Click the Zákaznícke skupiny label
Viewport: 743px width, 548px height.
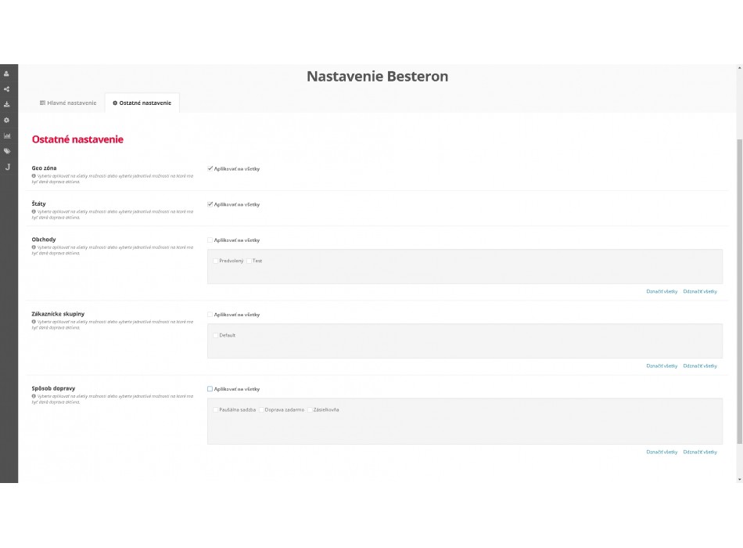click(x=58, y=314)
